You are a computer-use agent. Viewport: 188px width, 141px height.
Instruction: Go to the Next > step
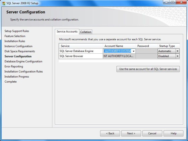point(131,134)
